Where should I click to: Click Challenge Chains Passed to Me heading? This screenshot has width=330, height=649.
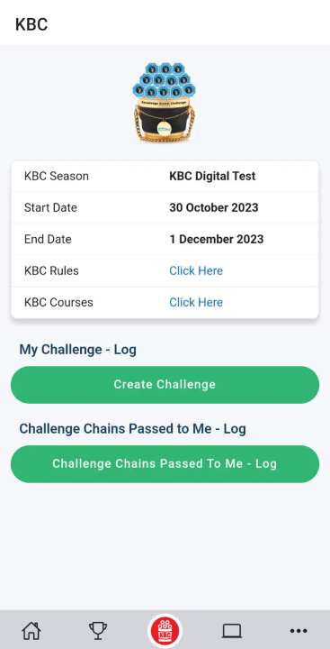tap(132, 429)
